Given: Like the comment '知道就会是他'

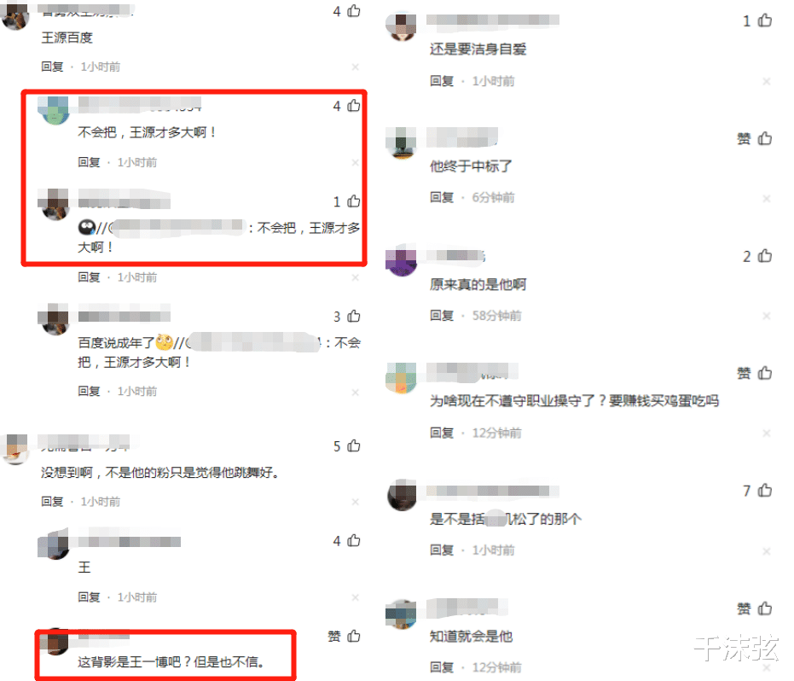Looking at the screenshot, I should point(765,608).
